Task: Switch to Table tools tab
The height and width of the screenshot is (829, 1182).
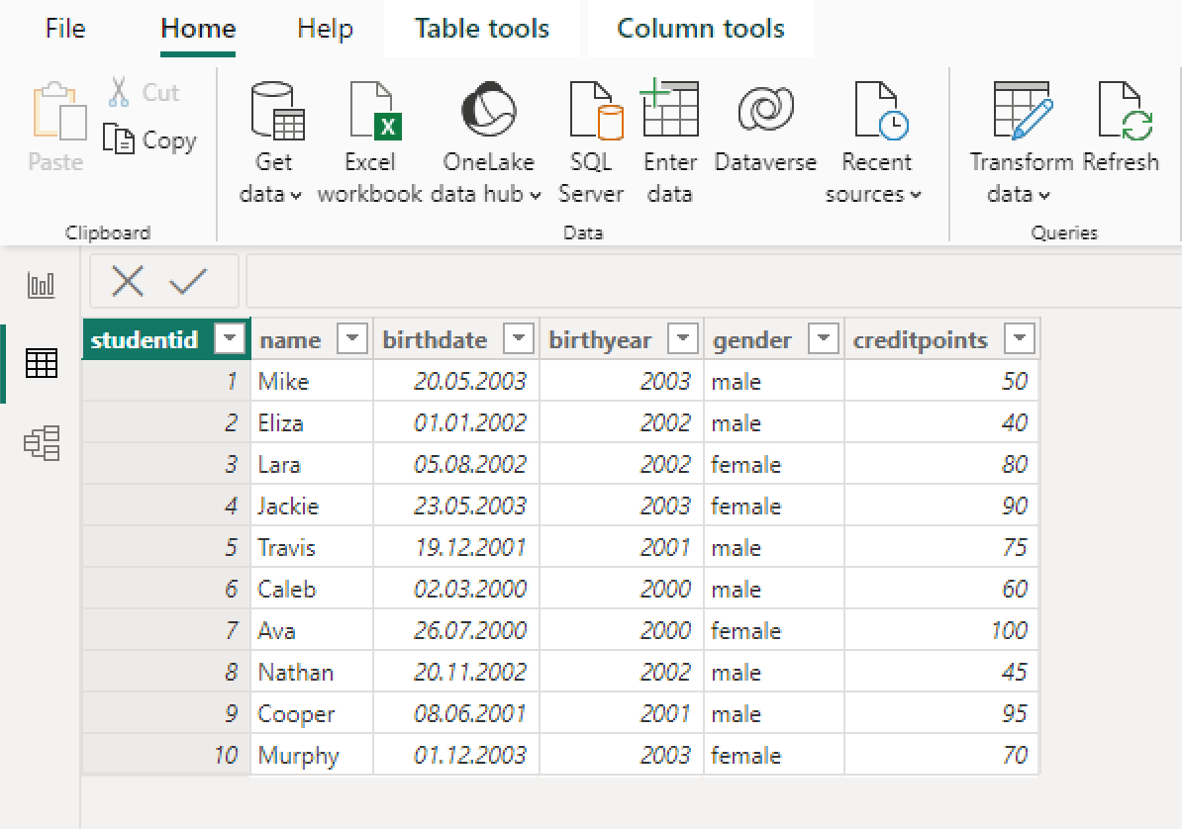Action: 481,29
